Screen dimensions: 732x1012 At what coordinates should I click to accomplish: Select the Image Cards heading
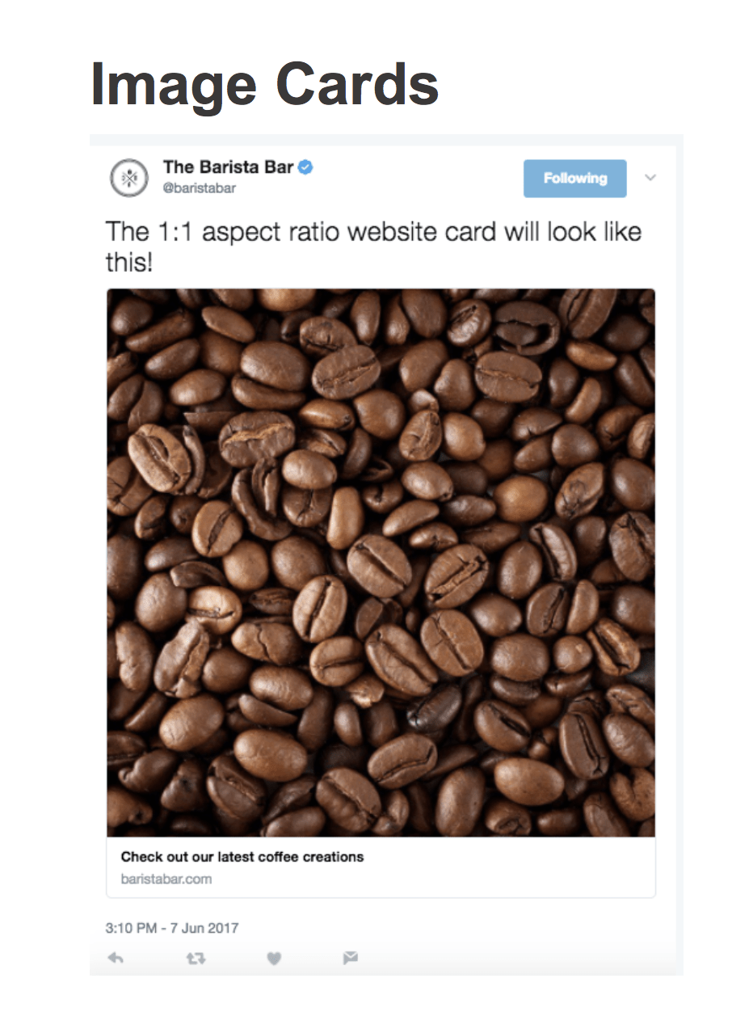(x=265, y=84)
